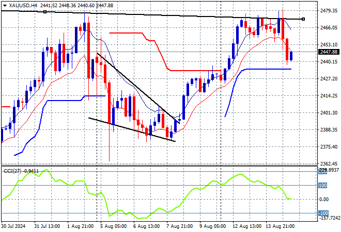Viewport: 341px width, 232px height.
Task: Click the CCI 100 level marker
Action: [322, 185]
